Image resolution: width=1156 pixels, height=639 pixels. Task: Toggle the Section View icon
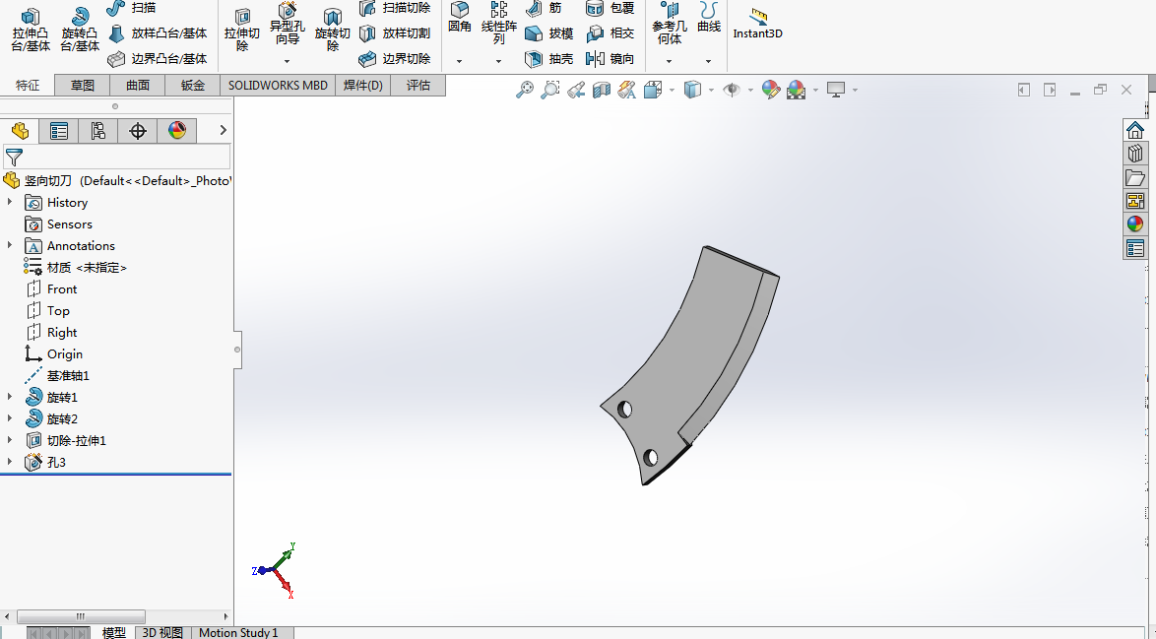(602, 90)
